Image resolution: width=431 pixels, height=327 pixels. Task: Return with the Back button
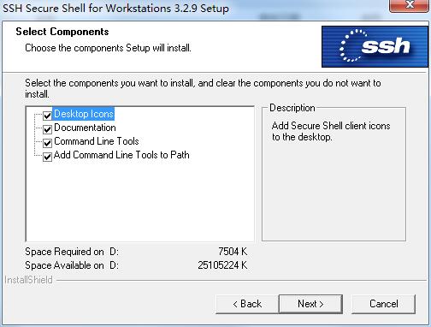[247, 304]
